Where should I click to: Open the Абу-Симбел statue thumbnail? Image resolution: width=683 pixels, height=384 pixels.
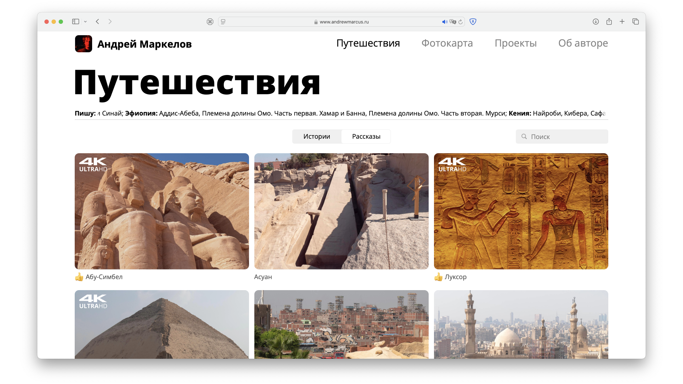click(162, 211)
